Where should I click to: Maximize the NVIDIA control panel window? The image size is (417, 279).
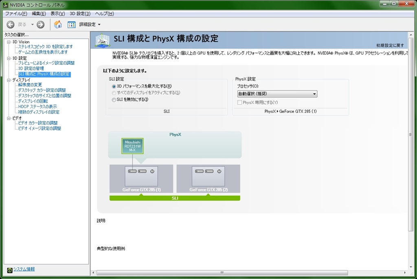pos(394,3)
